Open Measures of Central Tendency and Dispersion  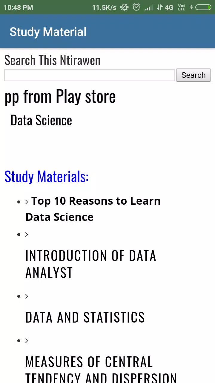101,369
